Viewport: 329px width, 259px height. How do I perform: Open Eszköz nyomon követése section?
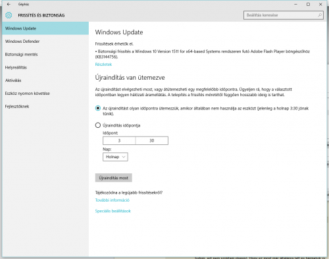(x=45, y=94)
